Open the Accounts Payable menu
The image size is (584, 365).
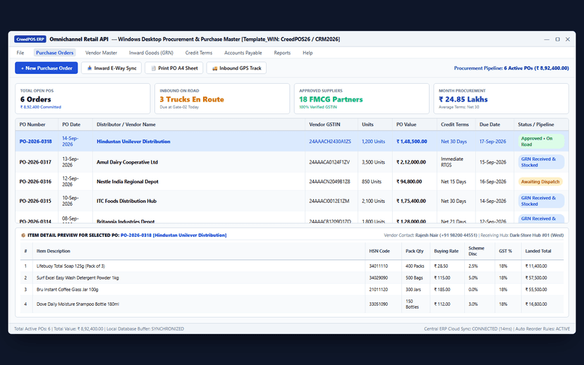[x=243, y=53]
